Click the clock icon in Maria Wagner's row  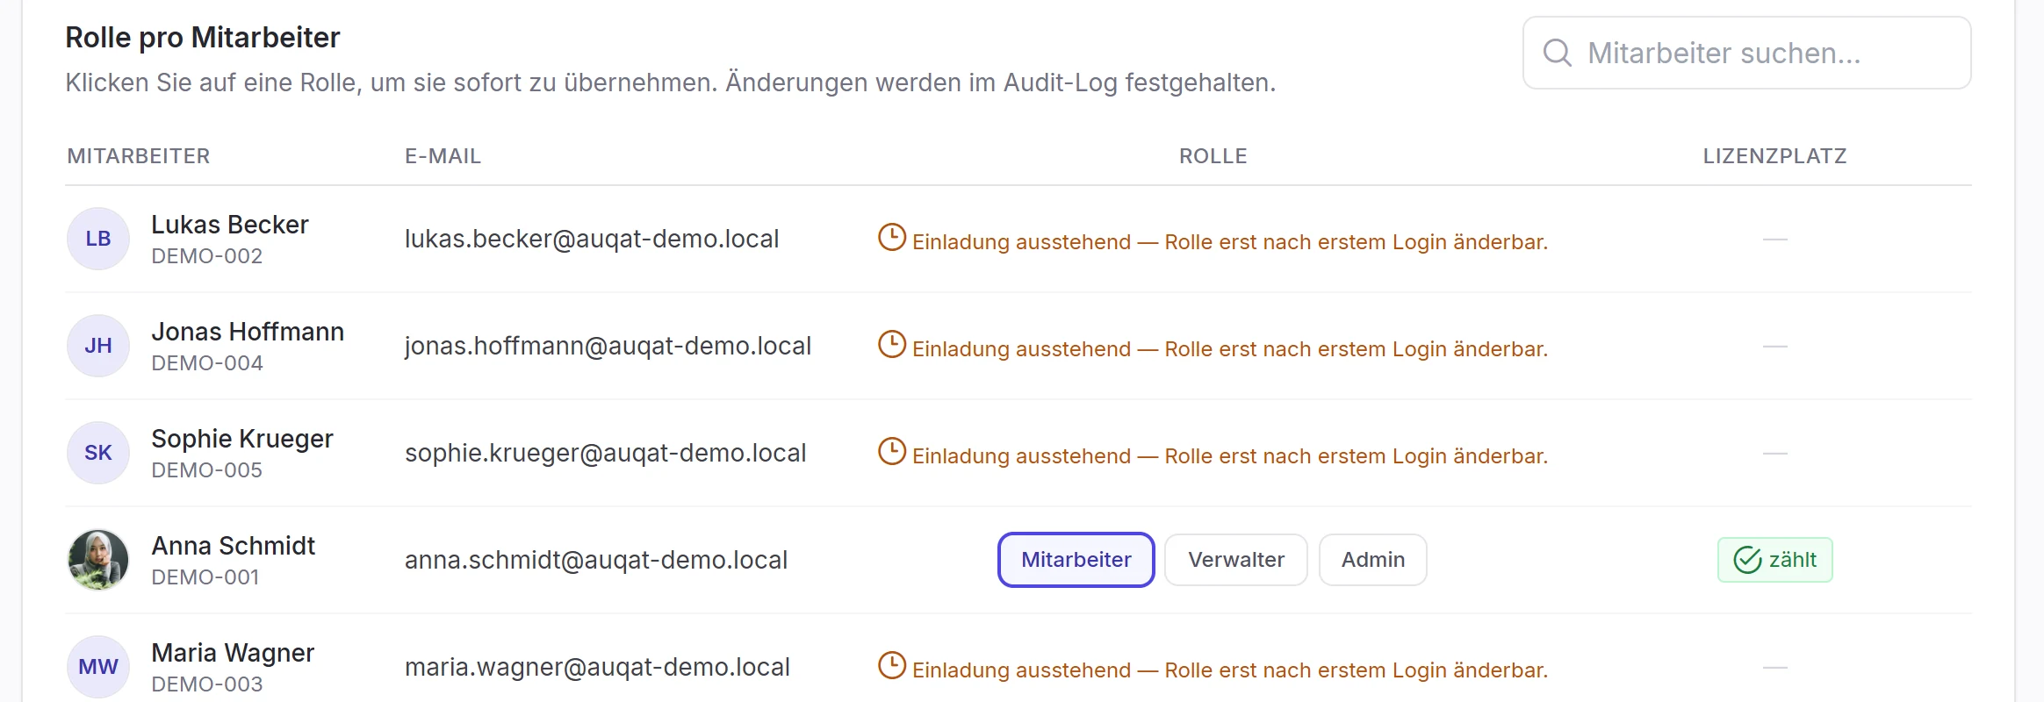(x=892, y=666)
